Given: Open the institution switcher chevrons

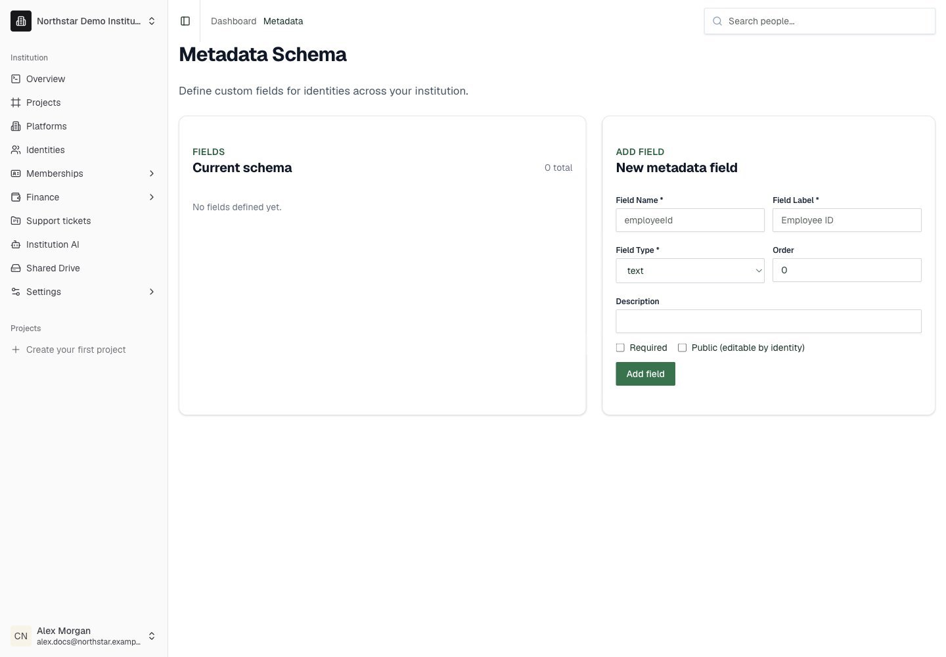Looking at the screenshot, I should [x=152, y=21].
